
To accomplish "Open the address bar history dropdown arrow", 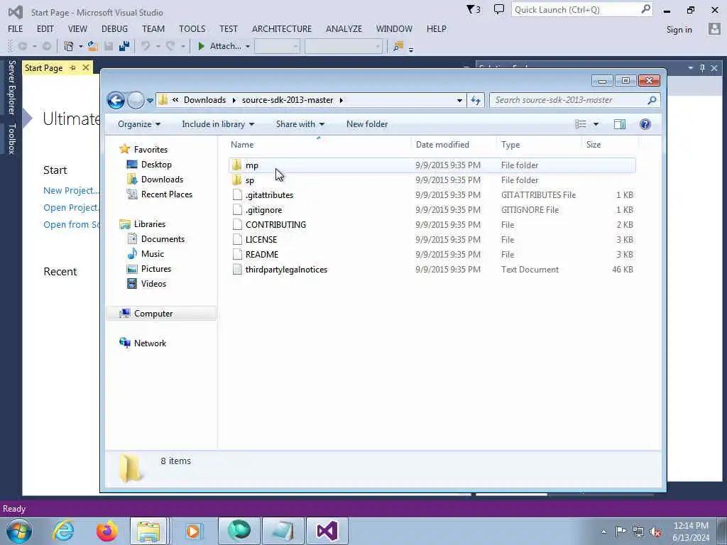I will (459, 100).
